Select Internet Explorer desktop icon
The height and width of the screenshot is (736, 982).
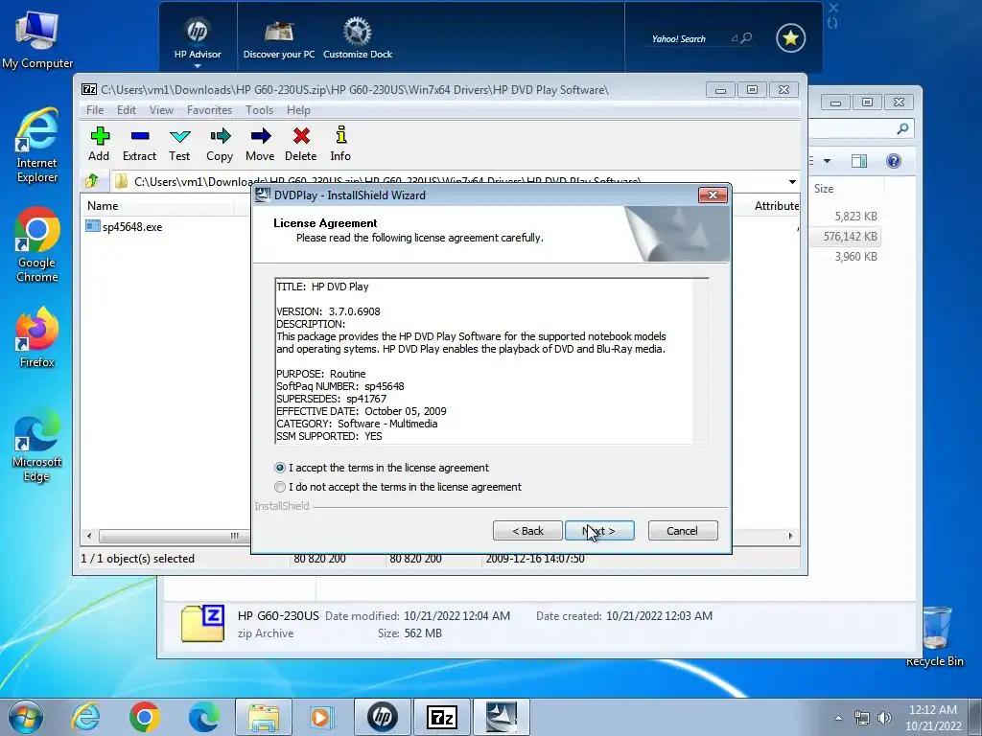tap(37, 146)
